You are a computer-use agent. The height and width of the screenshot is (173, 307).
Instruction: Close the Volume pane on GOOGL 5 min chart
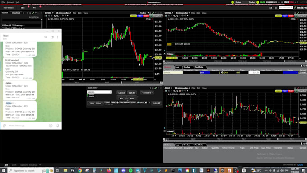coord(164,54)
